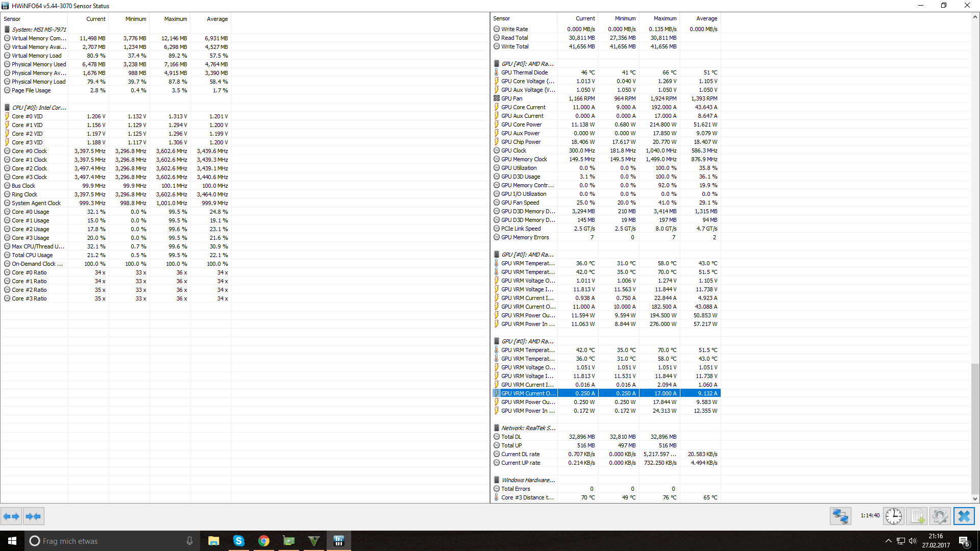Viewport: 980px width, 551px height.
Task: Open sensor settings gear button
Action: (940, 516)
